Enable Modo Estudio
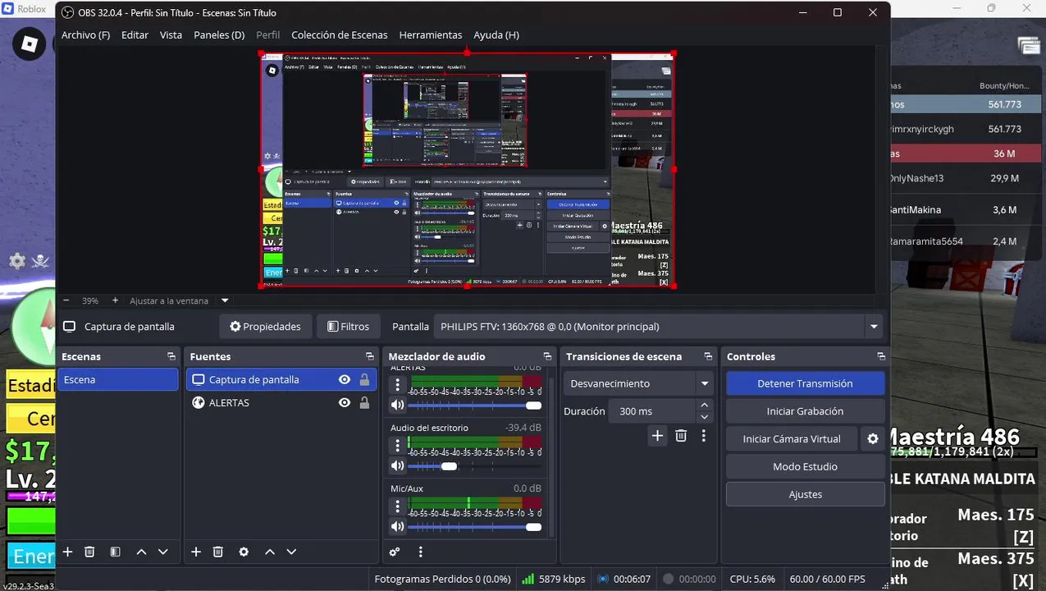The width and height of the screenshot is (1046, 591). click(x=805, y=467)
